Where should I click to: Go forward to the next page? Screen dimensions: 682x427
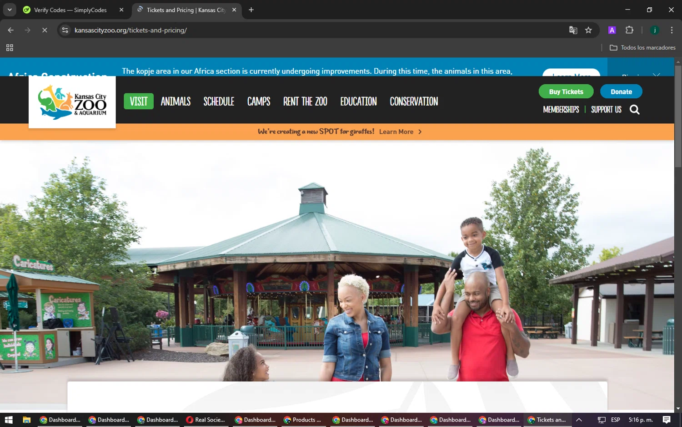tap(28, 30)
